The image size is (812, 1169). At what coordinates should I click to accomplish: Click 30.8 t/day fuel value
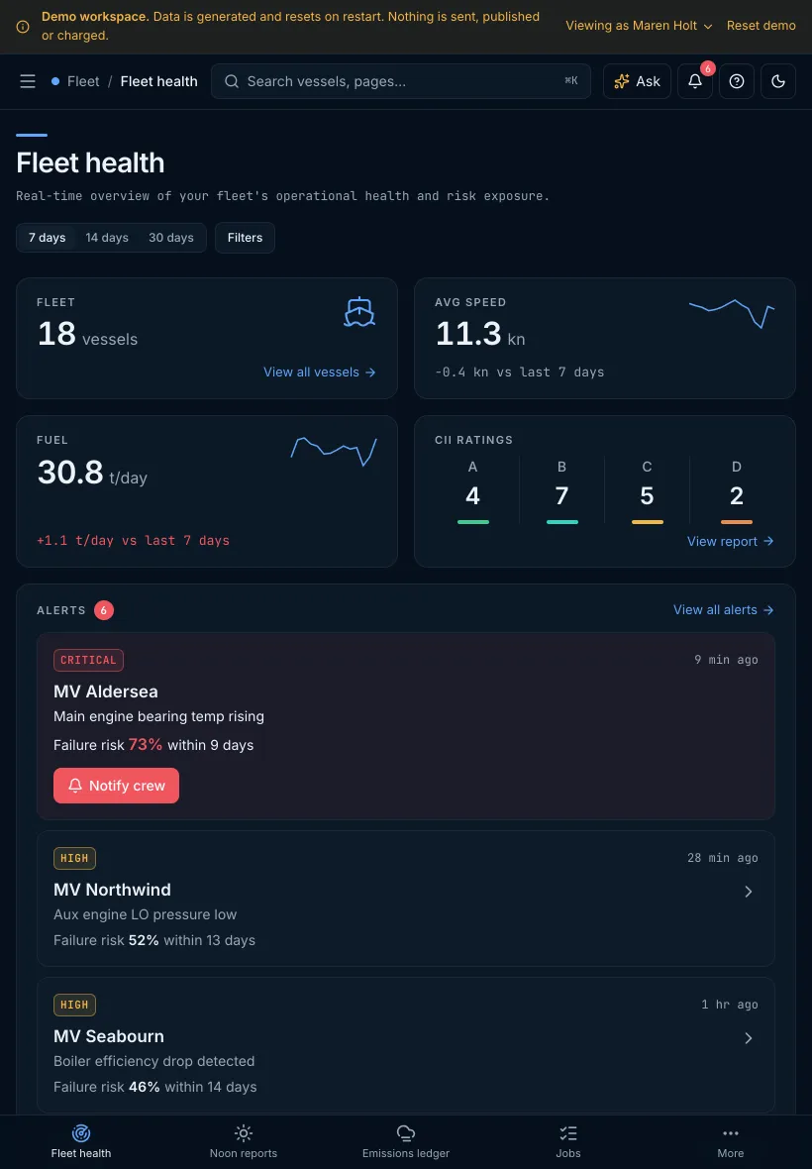(x=92, y=473)
